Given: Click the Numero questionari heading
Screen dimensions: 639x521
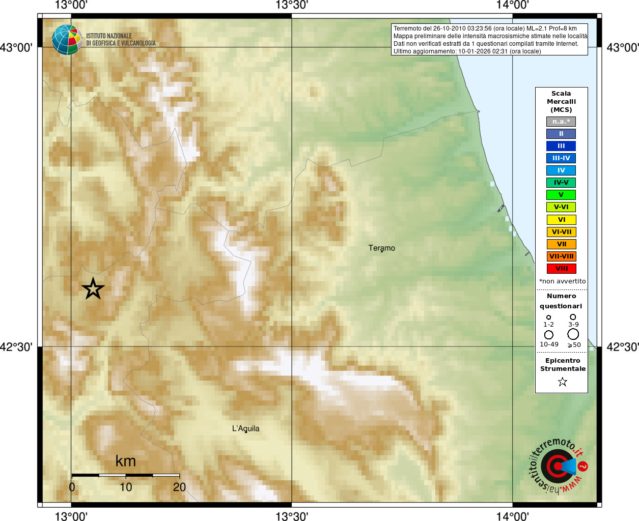Looking at the screenshot, I should [561, 301].
